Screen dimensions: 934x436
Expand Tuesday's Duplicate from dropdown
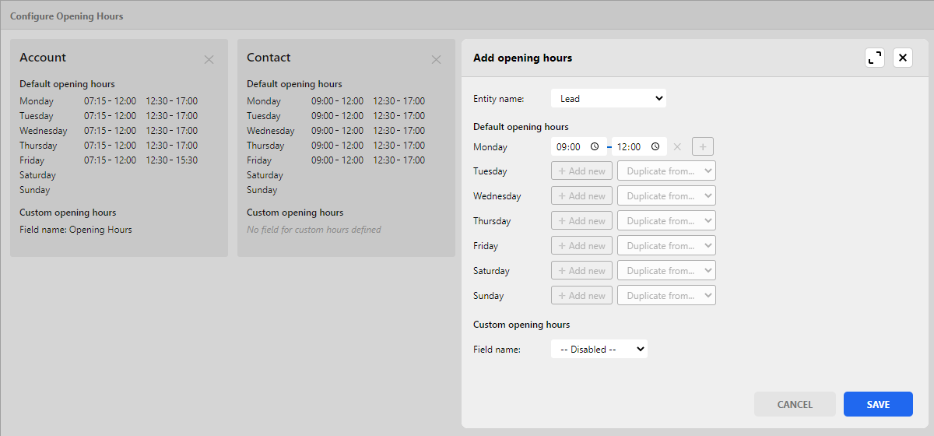(x=666, y=171)
